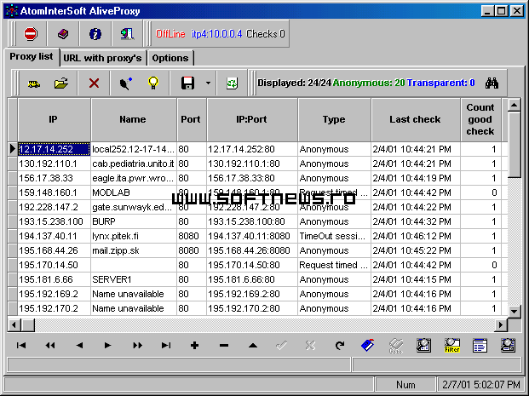Viewport: 529px width, 396px height.
Task: Sort by the IP column header
Action: coord(54,119)
